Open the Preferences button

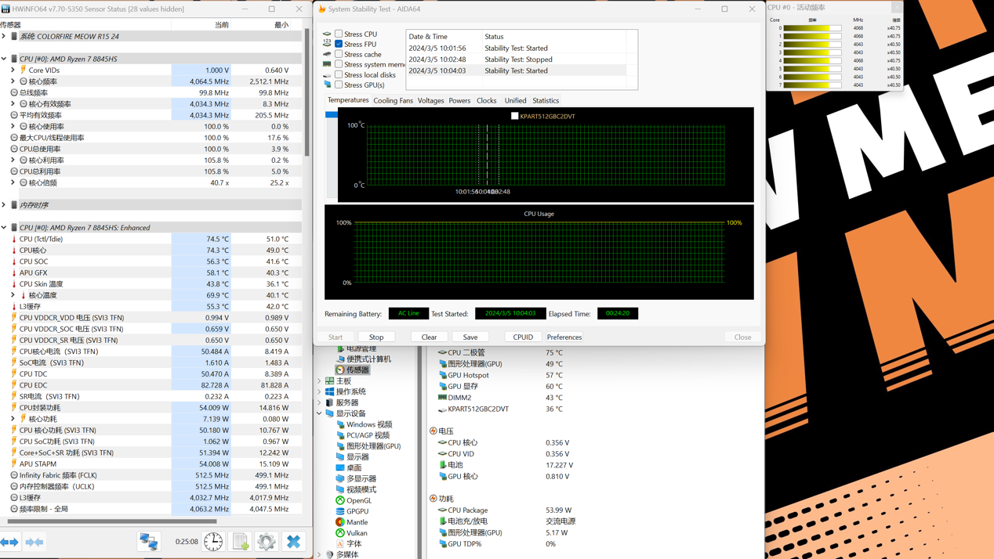tap(564, 337)
